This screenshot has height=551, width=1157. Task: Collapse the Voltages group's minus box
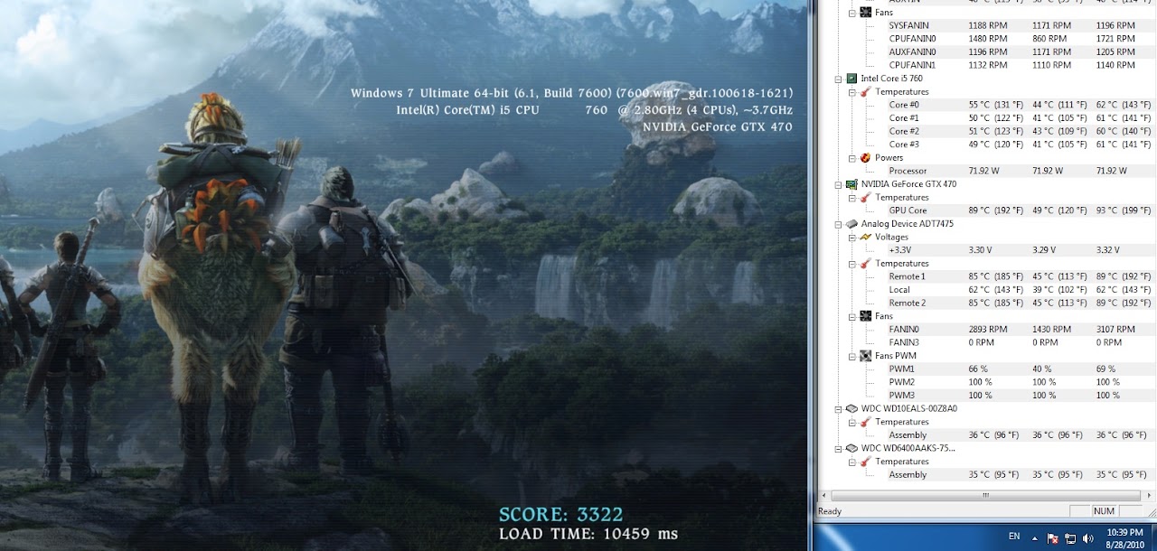click(852, 238)
